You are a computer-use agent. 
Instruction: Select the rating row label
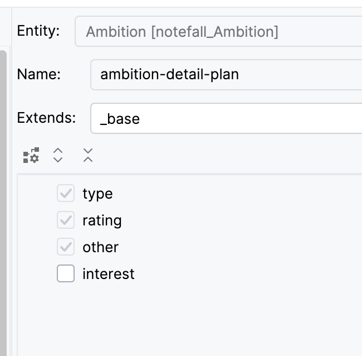click(102, 220)
